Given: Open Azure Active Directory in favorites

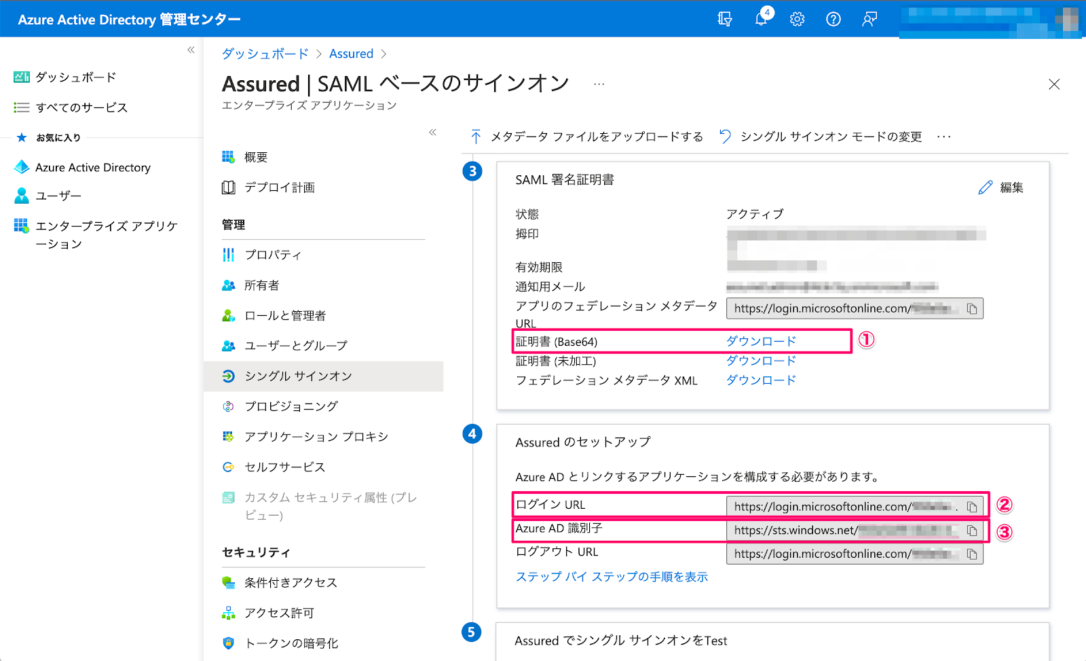Looking at the screenshot, I should [82, 167].
